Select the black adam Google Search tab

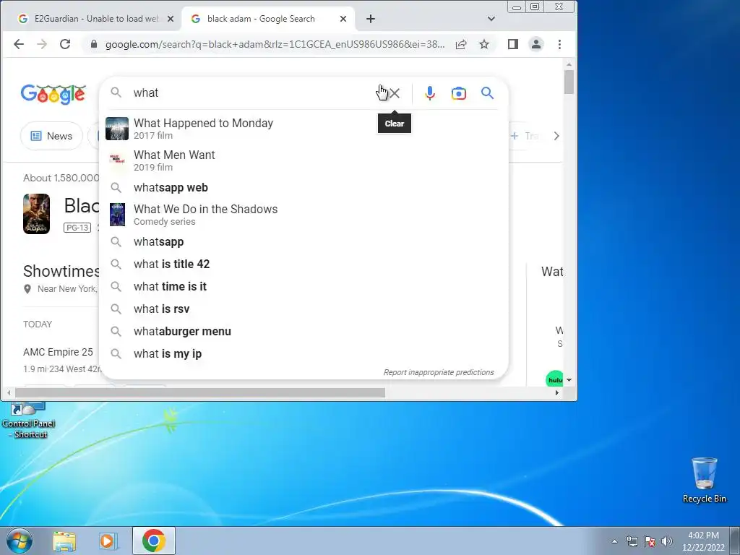(261, 19)
